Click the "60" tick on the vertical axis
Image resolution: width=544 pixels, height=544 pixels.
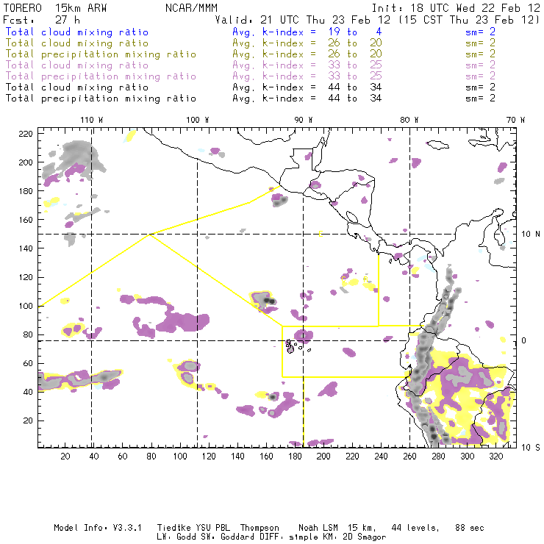[28, 363]
